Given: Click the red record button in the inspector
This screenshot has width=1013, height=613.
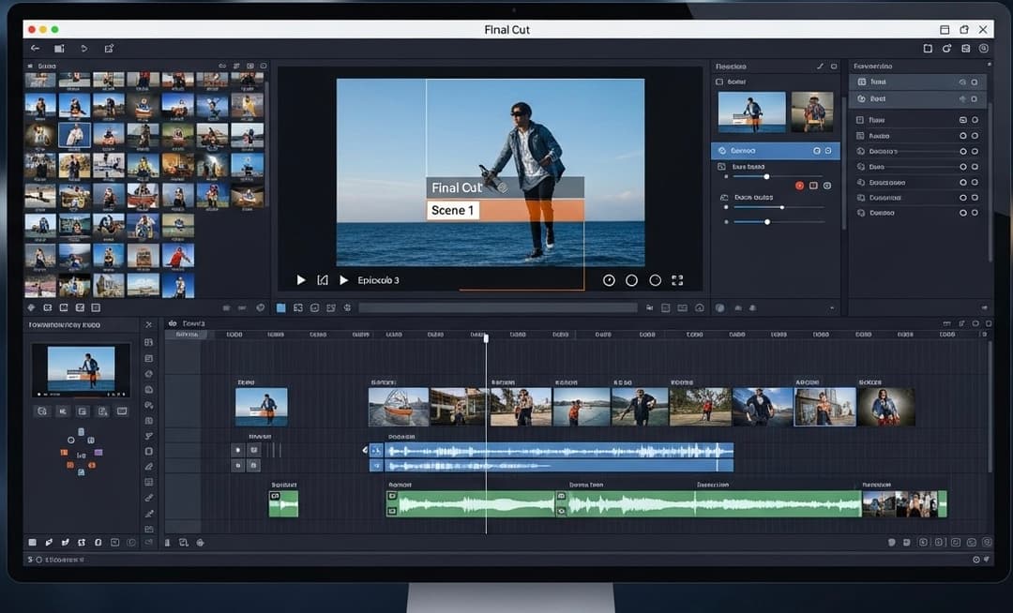Looking at the screenshot, I should [799, 186].
